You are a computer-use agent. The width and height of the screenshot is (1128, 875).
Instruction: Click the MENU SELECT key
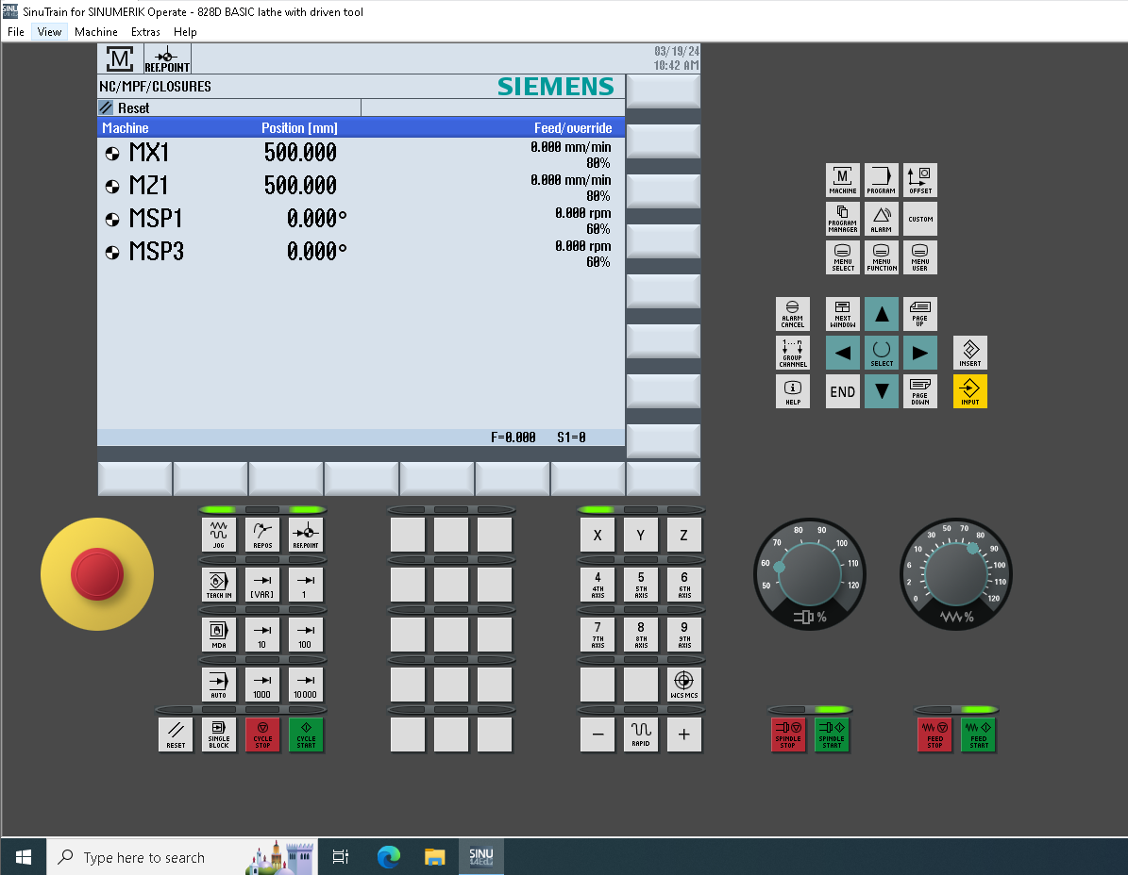point(842,257)
